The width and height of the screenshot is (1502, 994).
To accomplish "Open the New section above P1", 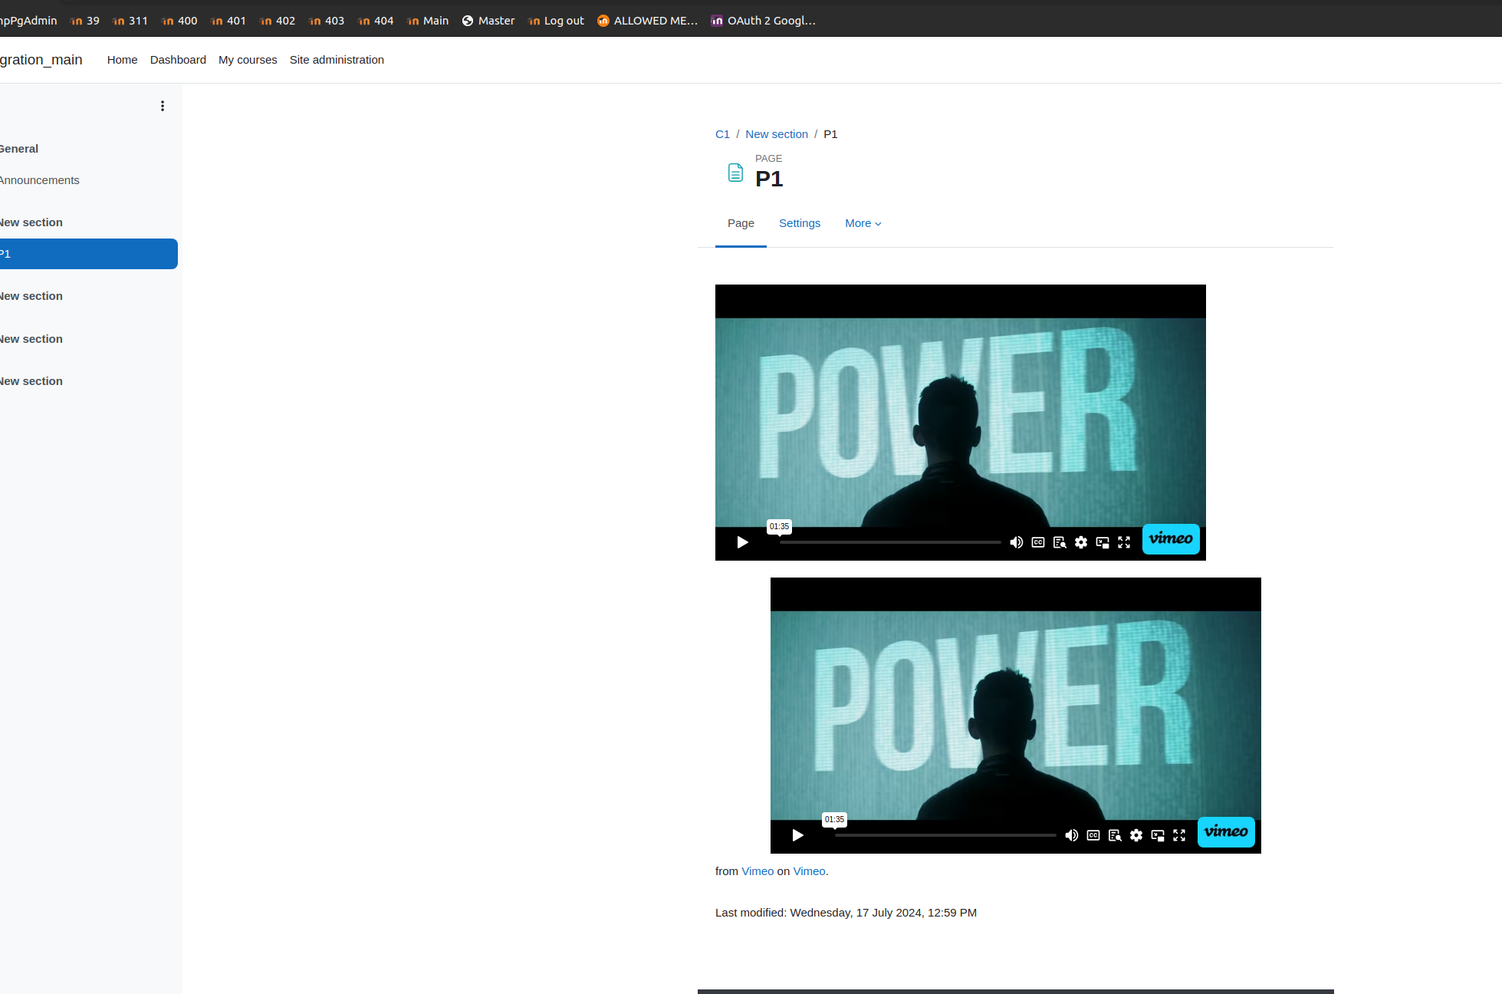I will pos(31,222).
